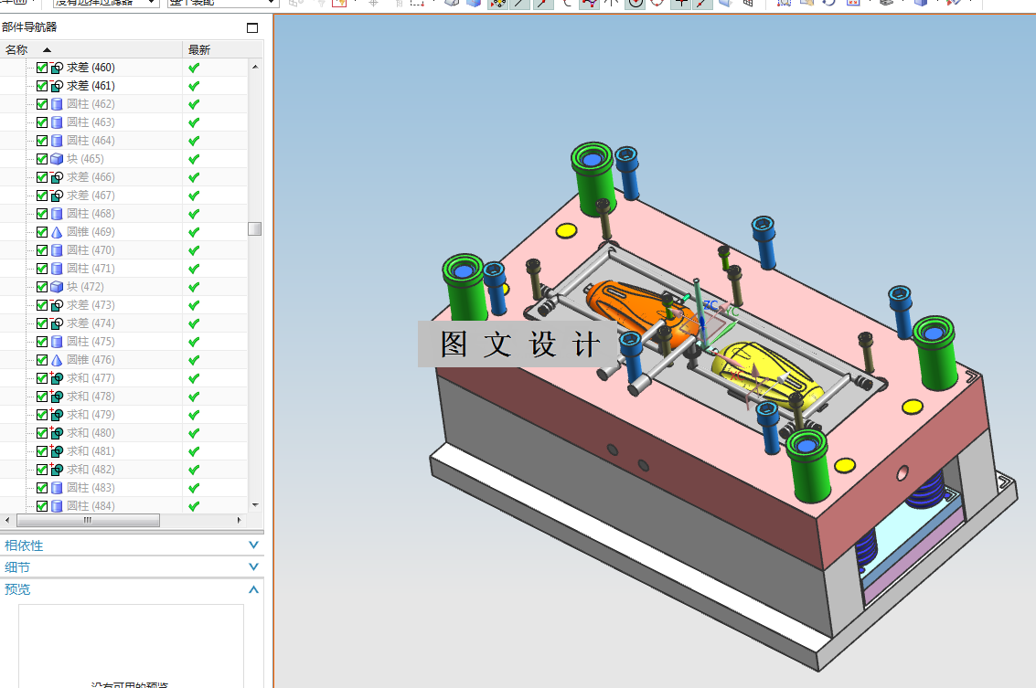Click the cylinder icon of 圆柱 (475)
1036x688 pixels.
pos(57,342)
